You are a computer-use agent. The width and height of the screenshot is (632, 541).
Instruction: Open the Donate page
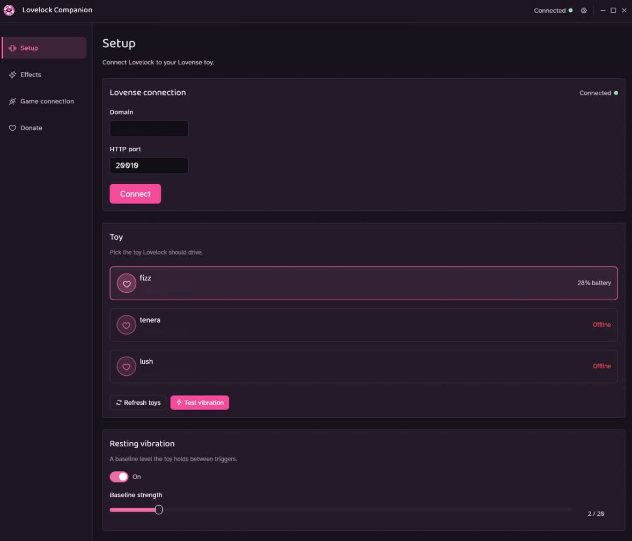45,128
